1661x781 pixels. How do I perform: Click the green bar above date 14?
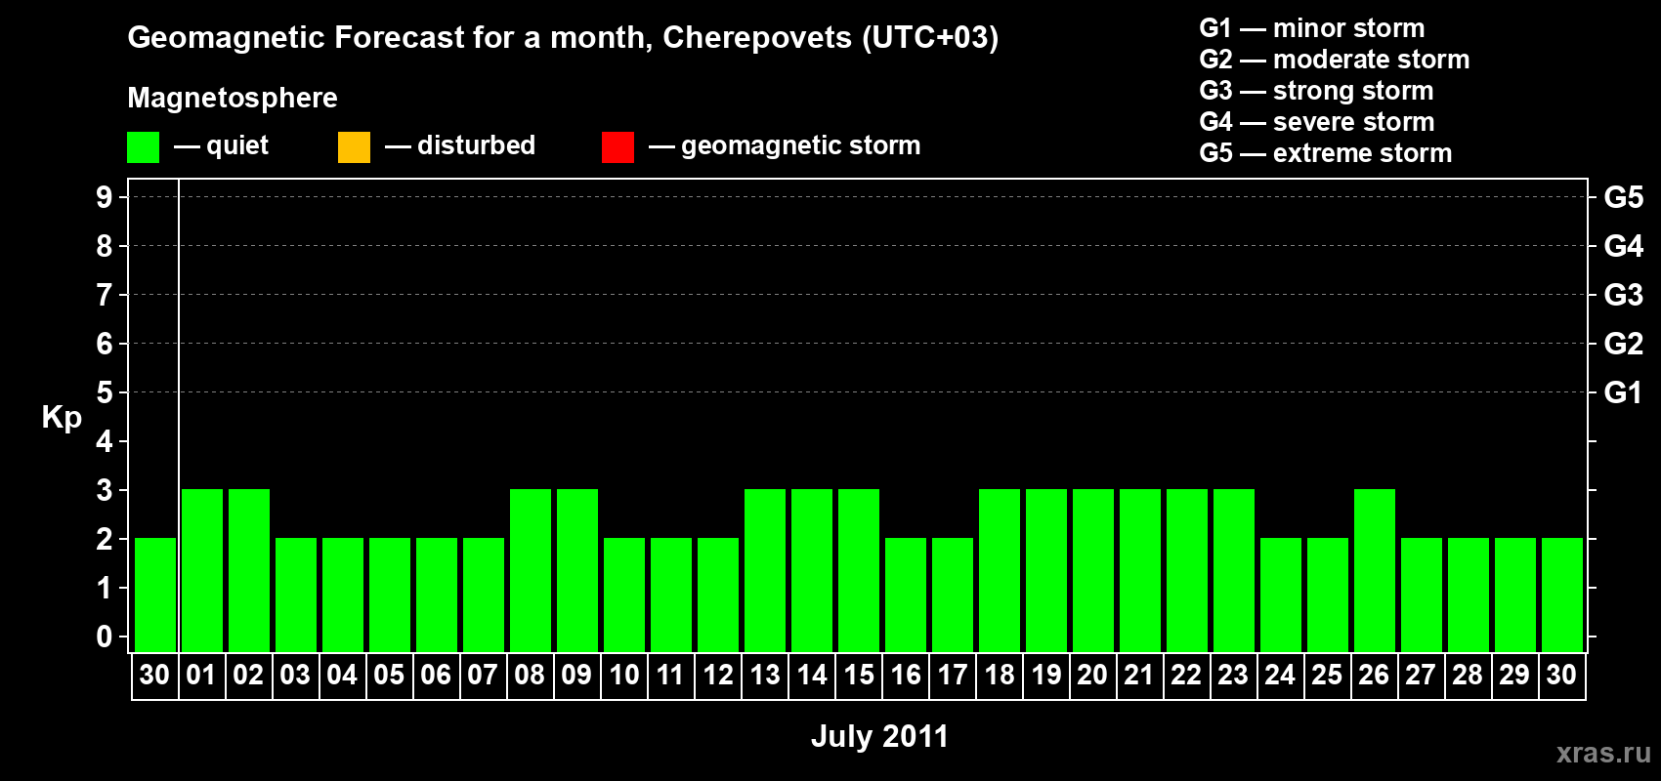pos(812,570)
